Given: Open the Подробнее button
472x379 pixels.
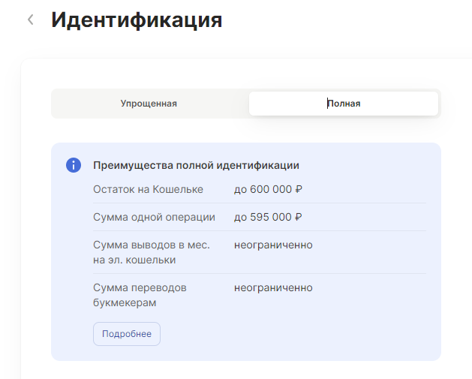Looking at the screenshot, I should (x=127, y=334).
